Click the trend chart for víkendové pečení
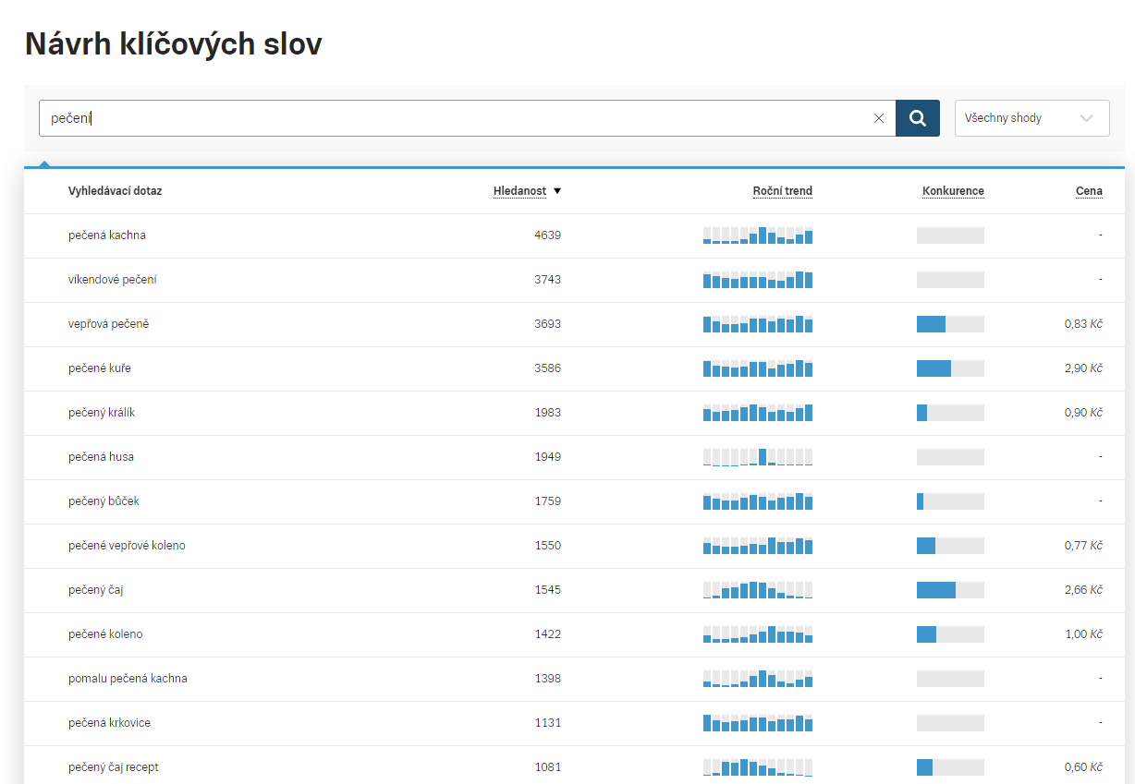 point(758,280)
